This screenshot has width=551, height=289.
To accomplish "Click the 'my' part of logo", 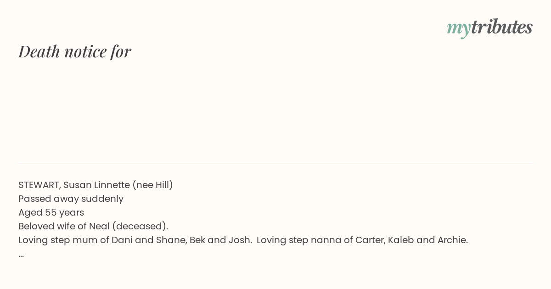I will pos(458,28).
